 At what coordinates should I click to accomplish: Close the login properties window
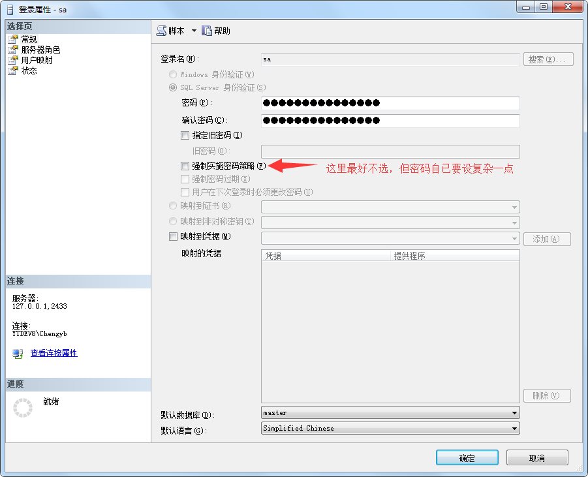[568, 7]
